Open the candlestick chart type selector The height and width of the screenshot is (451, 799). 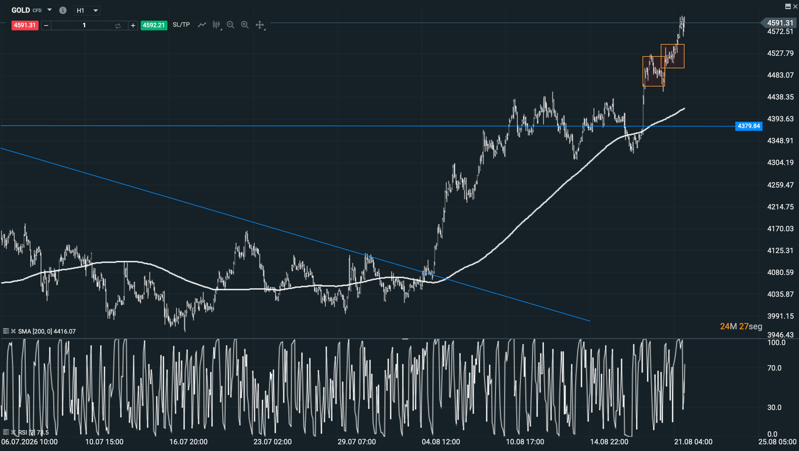point(217,25)
